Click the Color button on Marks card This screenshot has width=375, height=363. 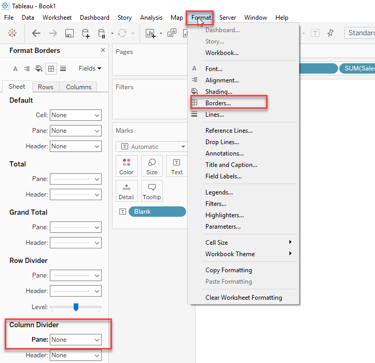127,166
